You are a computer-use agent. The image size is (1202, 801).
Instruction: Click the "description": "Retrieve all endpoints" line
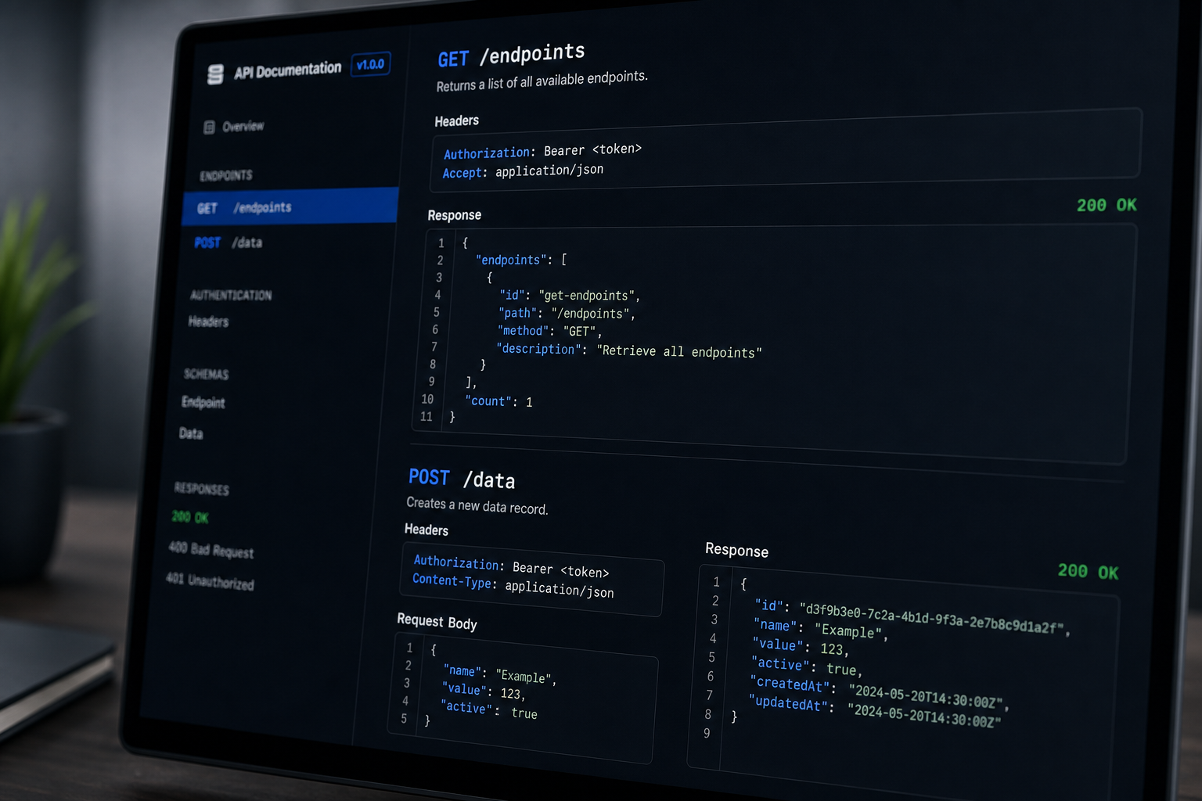[x=628, y=350]
